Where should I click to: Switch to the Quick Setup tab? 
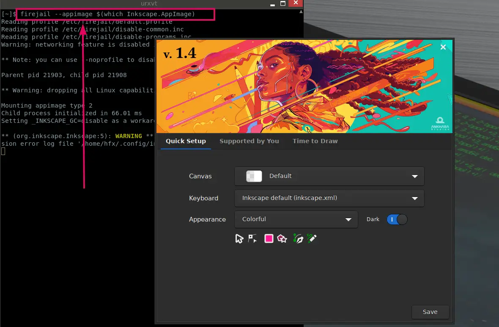186,141
